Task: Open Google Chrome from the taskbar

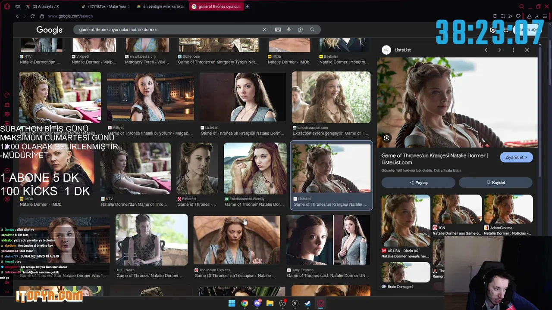Action: pos(245,303)
